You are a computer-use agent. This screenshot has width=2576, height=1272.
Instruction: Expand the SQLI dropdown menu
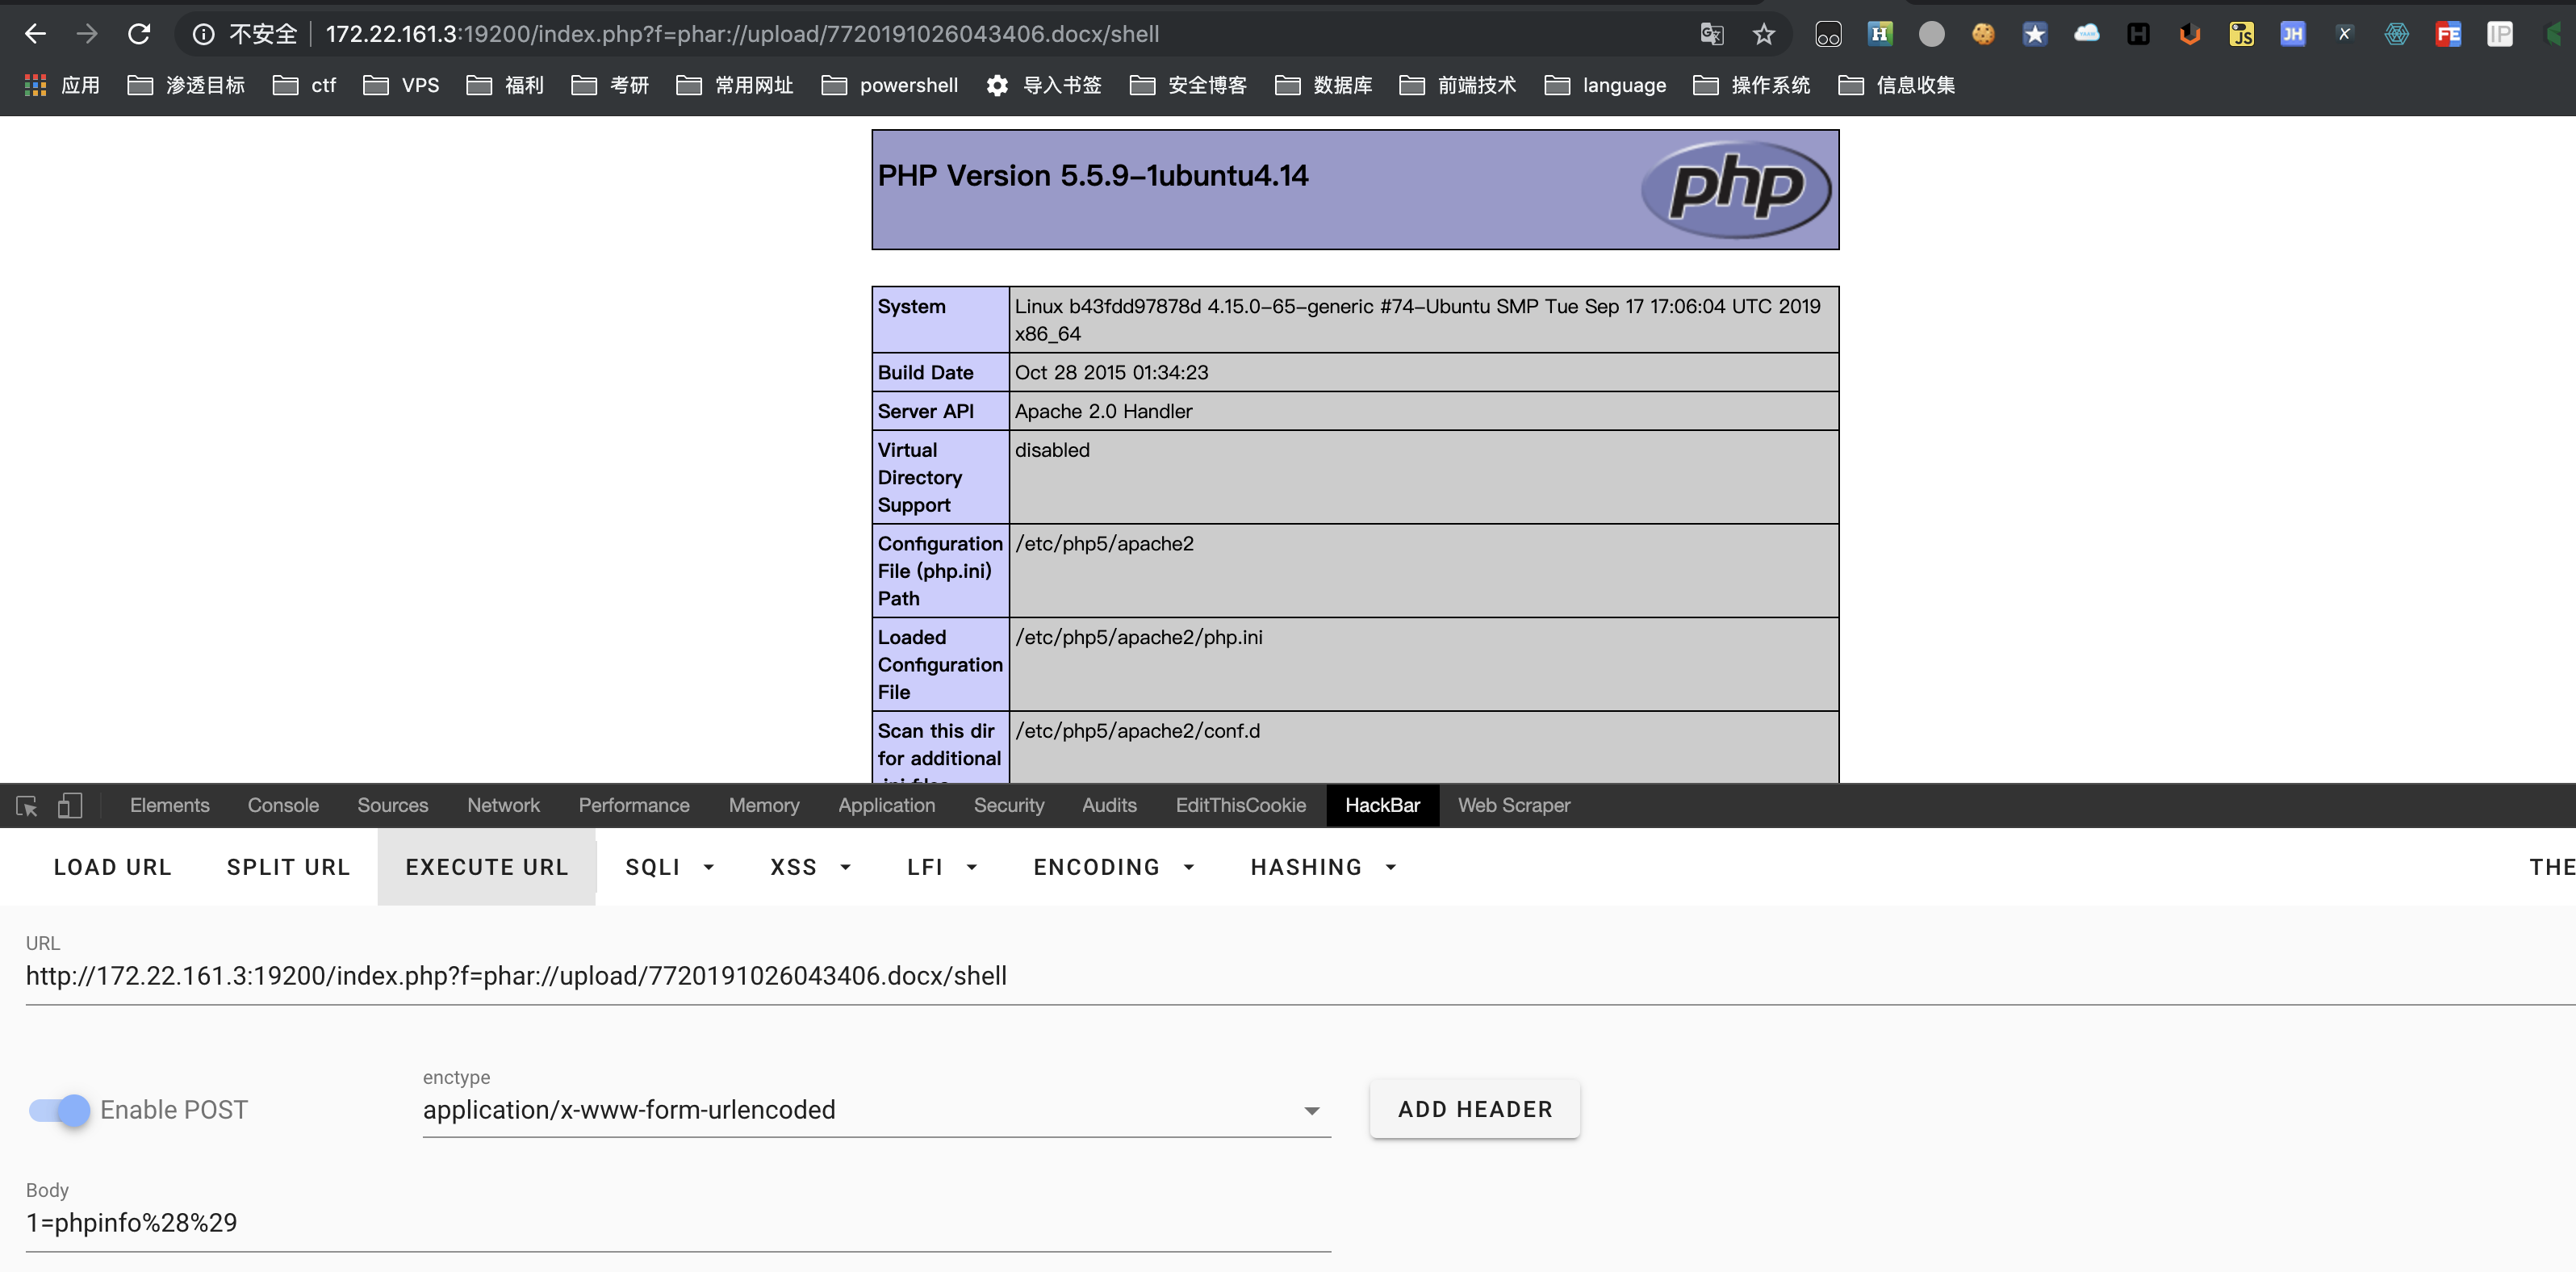click(670, 867)
